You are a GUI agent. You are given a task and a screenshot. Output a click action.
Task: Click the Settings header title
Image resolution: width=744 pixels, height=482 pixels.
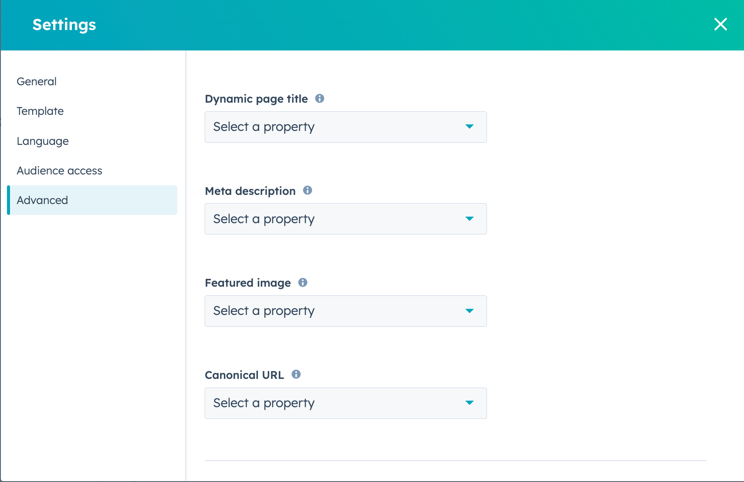point(64,25)
